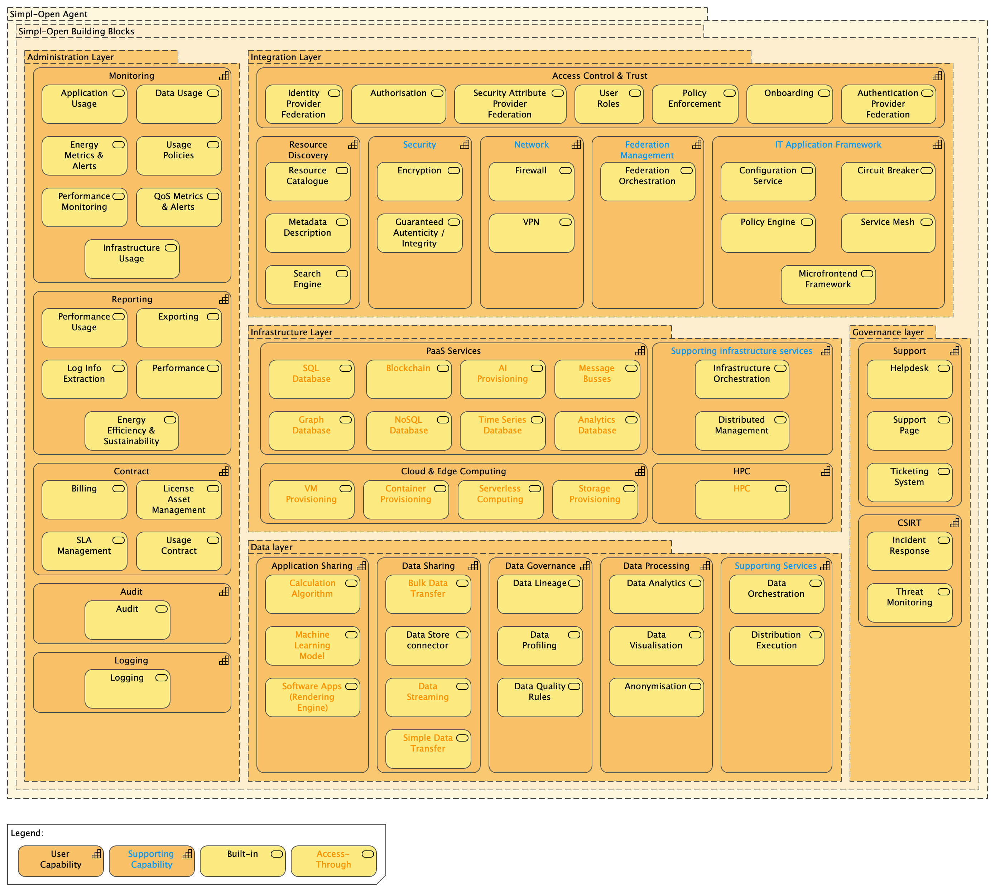Click the Integration Layer label
This screenshot has height=892, width=995.
pos(285,57)
